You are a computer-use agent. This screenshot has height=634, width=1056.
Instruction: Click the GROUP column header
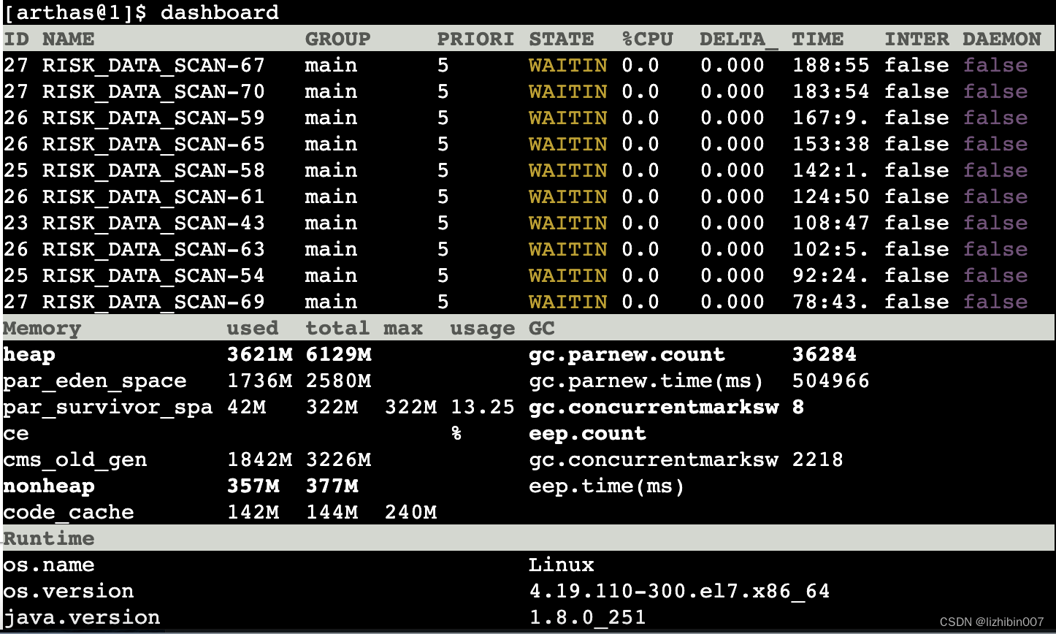tap(337, 39)
